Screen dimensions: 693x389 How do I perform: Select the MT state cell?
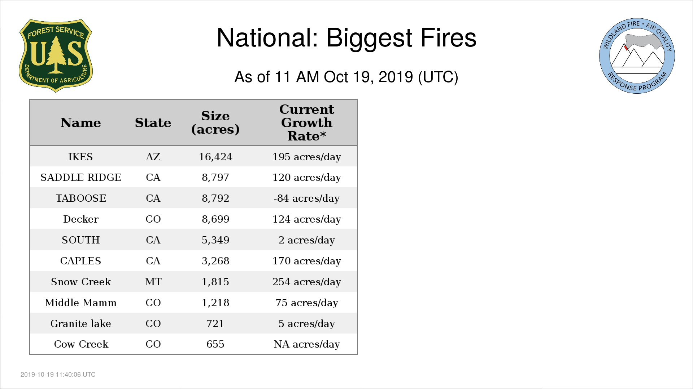(x=153, y=282)
